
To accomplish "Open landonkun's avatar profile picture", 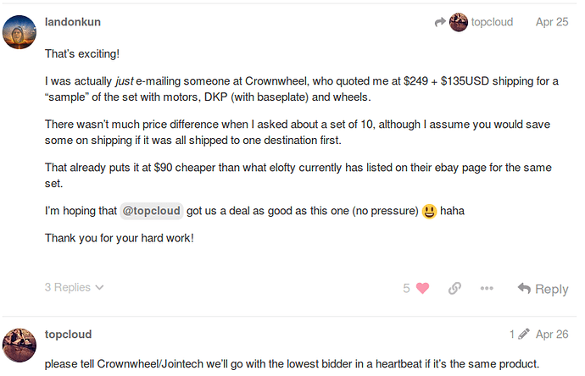I will (x=19, y=32).
